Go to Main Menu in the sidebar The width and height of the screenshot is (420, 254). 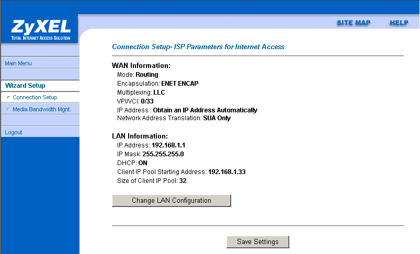click(x=18, y=63)
